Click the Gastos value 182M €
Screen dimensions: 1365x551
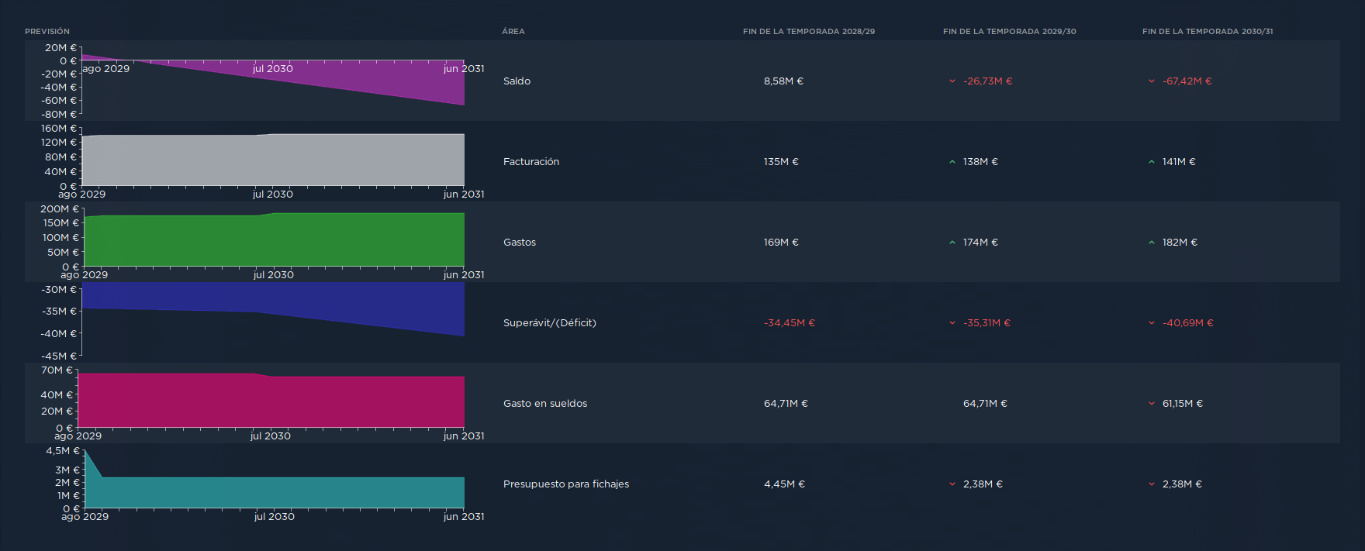[x=1180, y=243]
